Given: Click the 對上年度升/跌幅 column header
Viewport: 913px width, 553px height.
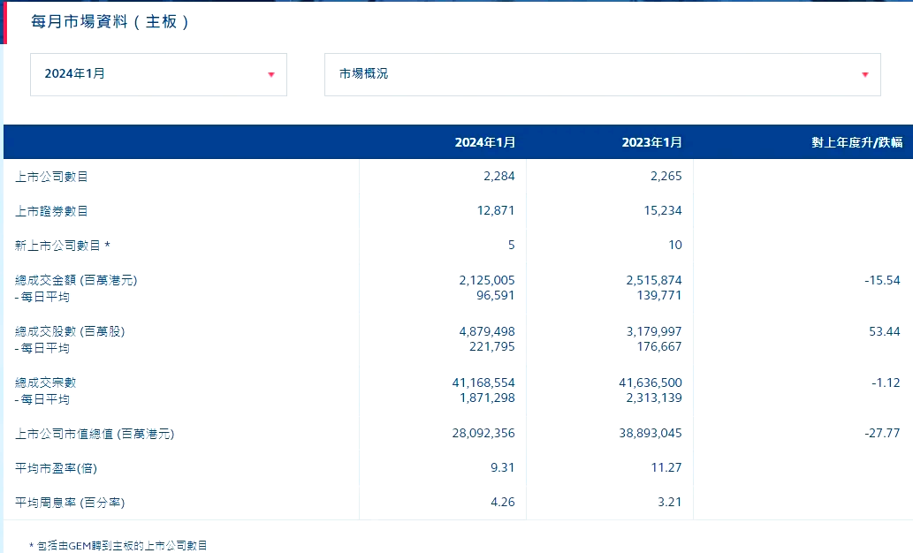Looking at the screenshot, I should click(856, 142).
